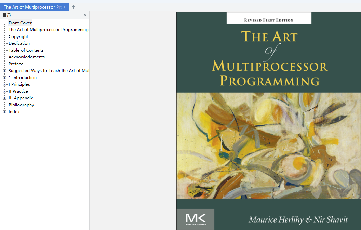Screen dimensions: 361x230
Task: Open I Principles bookmark
Action: click(x=19, y=84)
